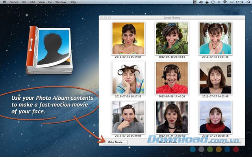The image size is (252, 157).
Task: Open the volume control in menu bar
Action: coord(201,2)
